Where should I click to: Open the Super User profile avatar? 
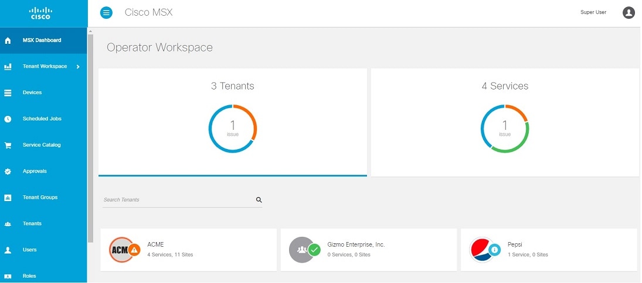coord(629,13)
